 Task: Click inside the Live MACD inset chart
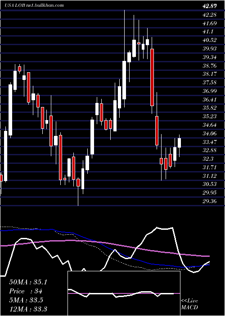click(x=124, y=293)
